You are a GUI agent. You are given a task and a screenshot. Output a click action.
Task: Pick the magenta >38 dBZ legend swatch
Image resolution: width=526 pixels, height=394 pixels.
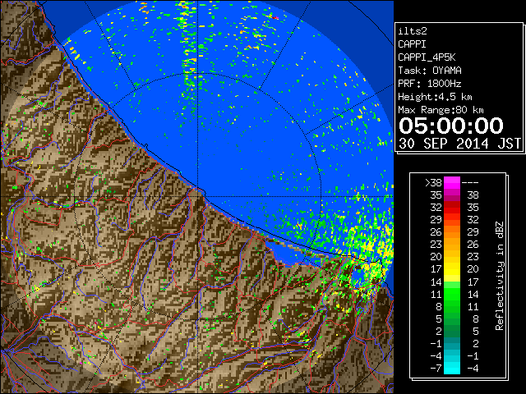click(x=452, y=183)
